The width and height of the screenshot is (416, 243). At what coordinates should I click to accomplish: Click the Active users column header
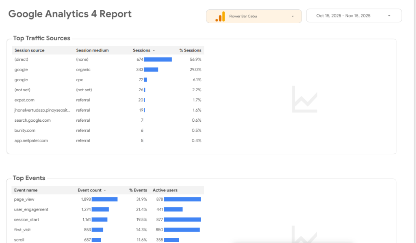(165, 190)
